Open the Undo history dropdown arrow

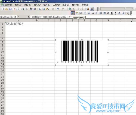point(60,9)
